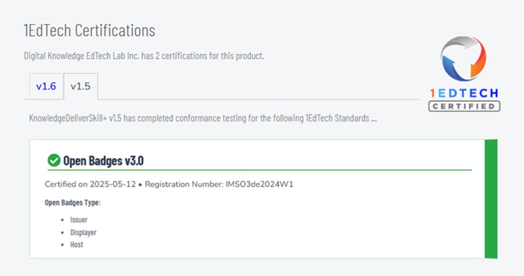Click the Open Badges v3.0 heading
This screenshot has height=276, width=524.
pyautogui.click(x=104, y=161)
